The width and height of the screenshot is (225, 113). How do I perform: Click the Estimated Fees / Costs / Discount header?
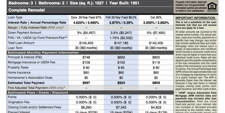click(38, 93)
